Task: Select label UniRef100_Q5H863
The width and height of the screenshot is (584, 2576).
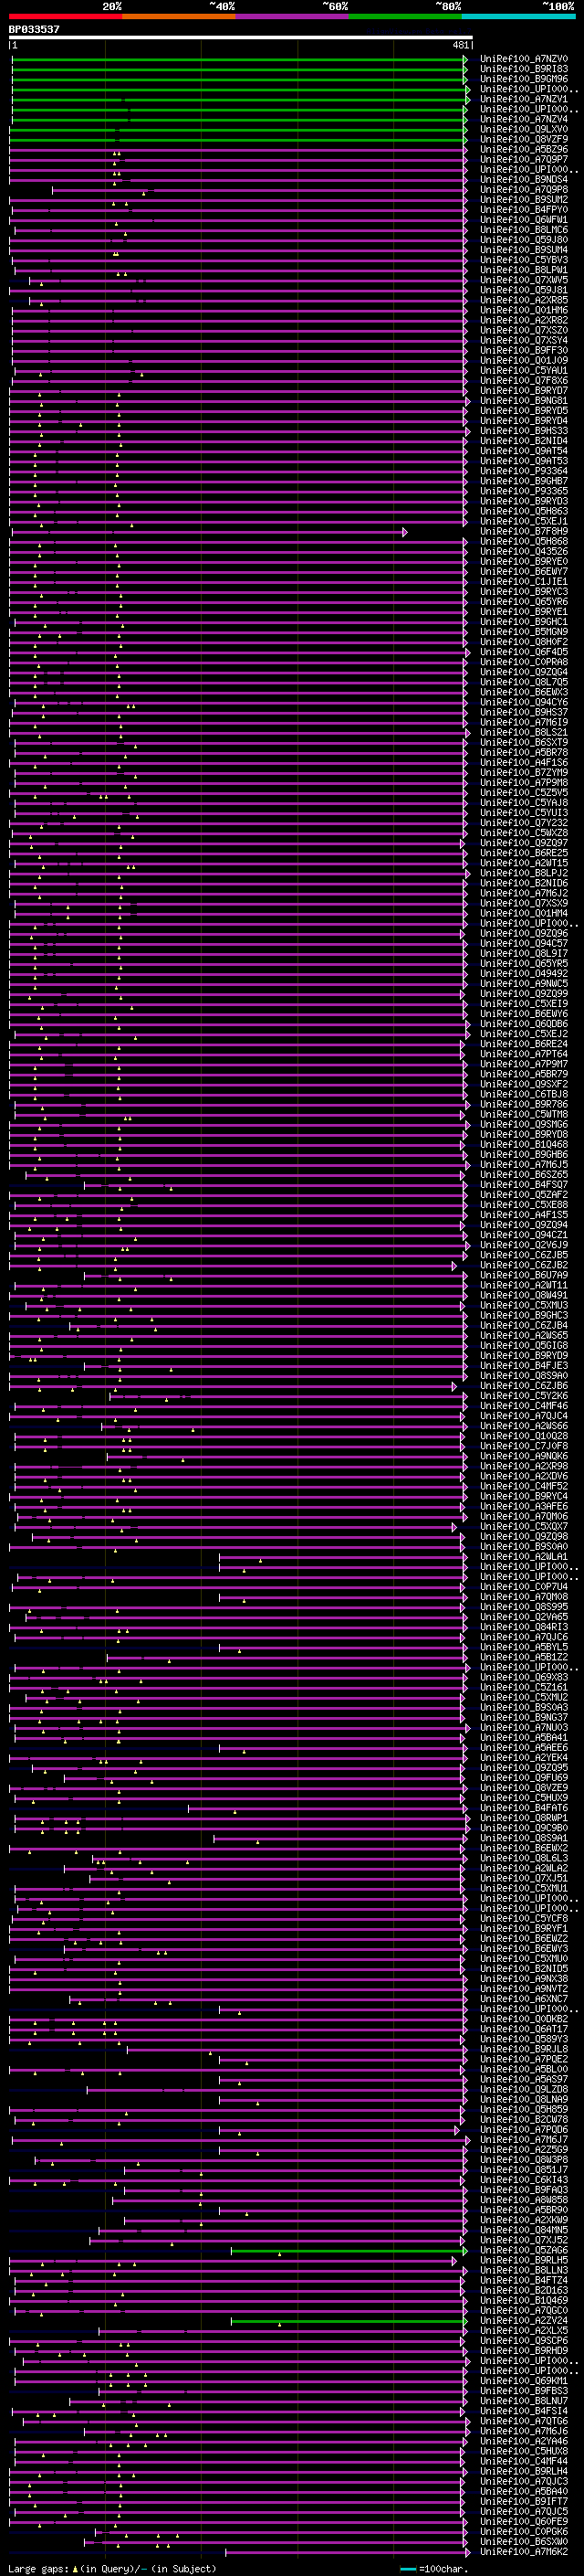Action: pos(523,511)
